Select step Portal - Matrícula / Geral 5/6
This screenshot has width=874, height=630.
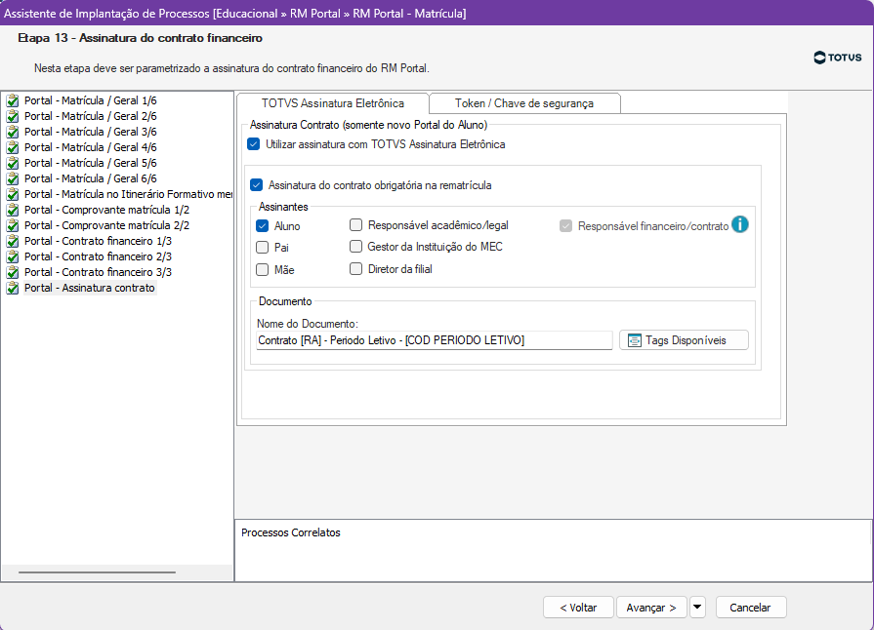90,163
